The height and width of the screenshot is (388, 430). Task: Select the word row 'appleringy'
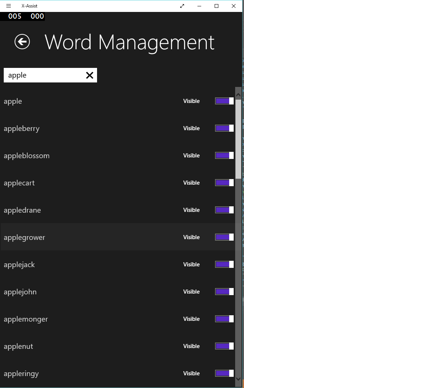118,373
